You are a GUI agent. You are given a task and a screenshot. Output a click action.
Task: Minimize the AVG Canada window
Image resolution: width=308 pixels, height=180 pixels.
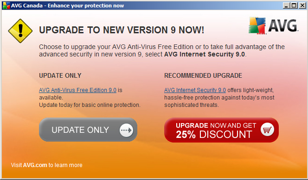coord(286,6)
